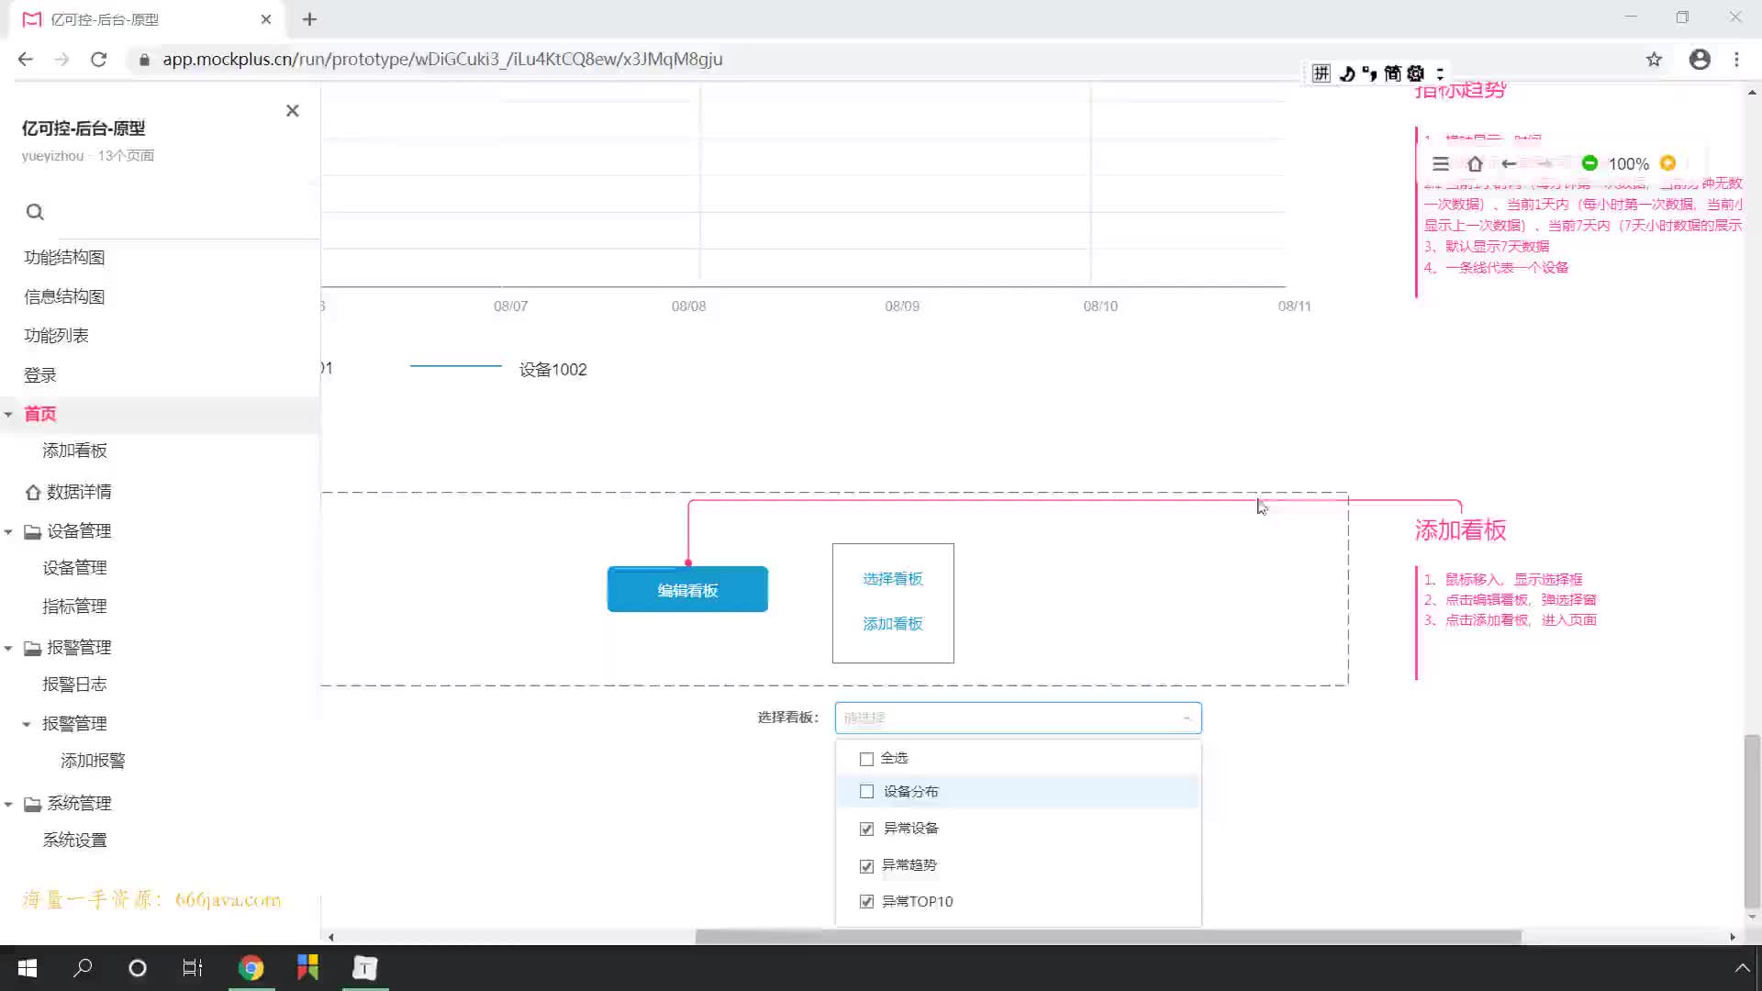This screenshot has width=1762, height=991.
Task: Click the orange zoom-in icon
Action: coord(1667,163)
